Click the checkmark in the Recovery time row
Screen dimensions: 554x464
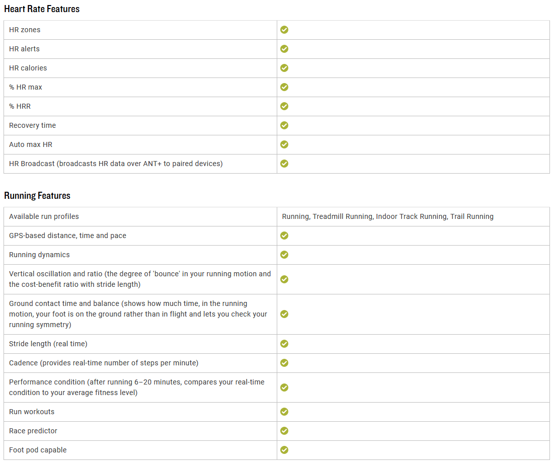[x=284, y=125]
